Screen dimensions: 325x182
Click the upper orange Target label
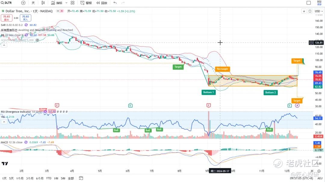297,61
